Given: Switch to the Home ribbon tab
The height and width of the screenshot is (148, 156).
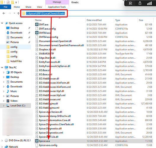Looking at the screenshot, I should [x=17, y=7].
